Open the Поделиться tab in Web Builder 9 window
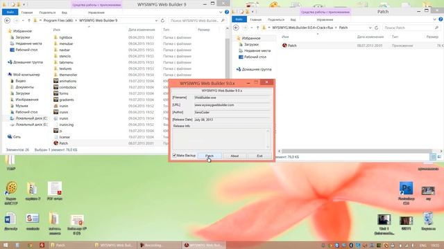 pyautogui.click(x=47, y=12)
